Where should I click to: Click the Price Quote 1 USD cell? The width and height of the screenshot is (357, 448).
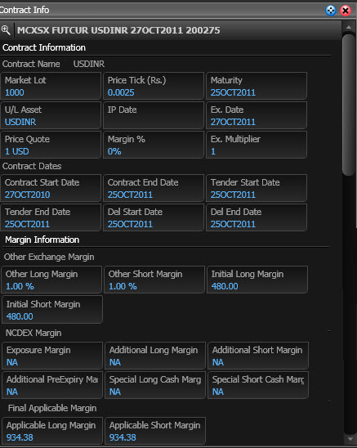point(51,145)
